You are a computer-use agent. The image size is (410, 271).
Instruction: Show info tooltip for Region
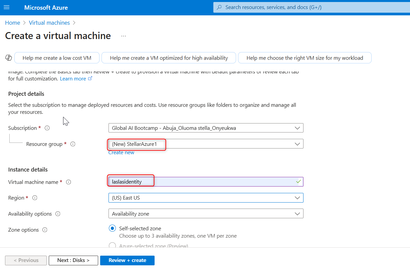35,198
